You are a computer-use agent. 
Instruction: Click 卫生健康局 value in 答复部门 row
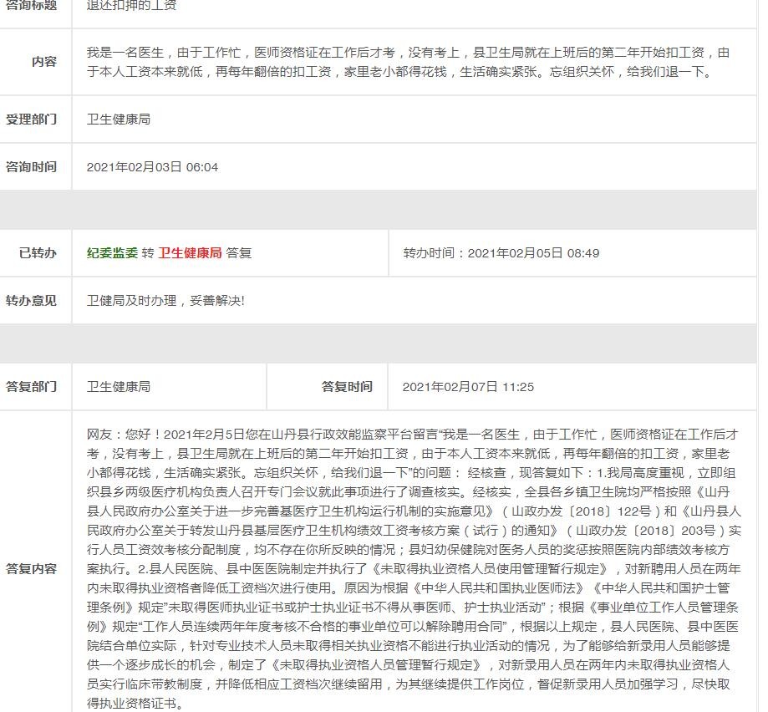pos(119,387)
